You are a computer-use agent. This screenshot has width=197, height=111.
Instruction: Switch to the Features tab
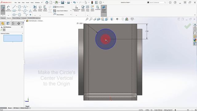pyautogui.click(x=3, y=18)
